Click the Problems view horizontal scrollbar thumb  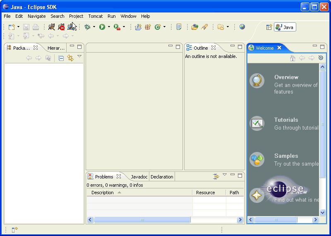142,220
